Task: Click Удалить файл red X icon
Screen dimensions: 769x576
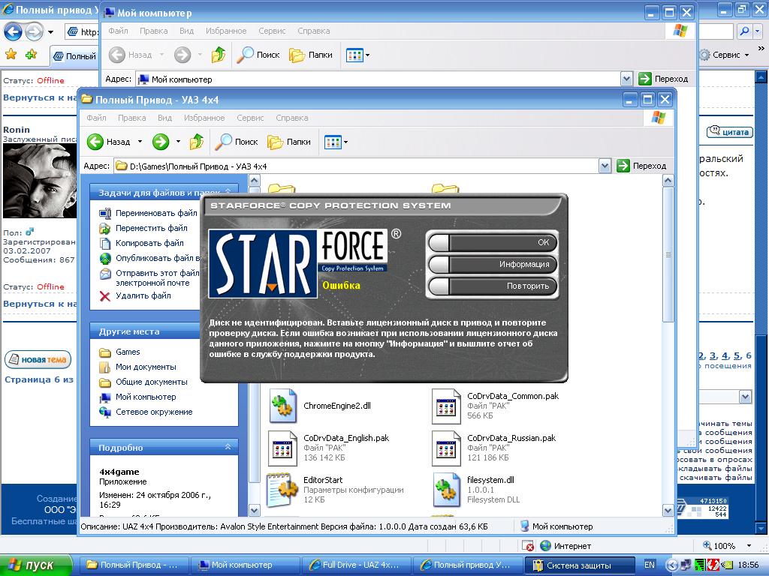Action: pyautogui.click(x=105, y=295)
